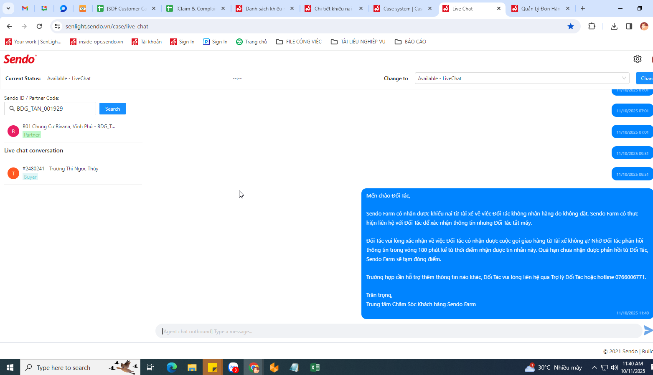This screenshot has width=653, height=375.
Task: Focus the Sendo ID / Partner Code field
Action: pos(50,109)
